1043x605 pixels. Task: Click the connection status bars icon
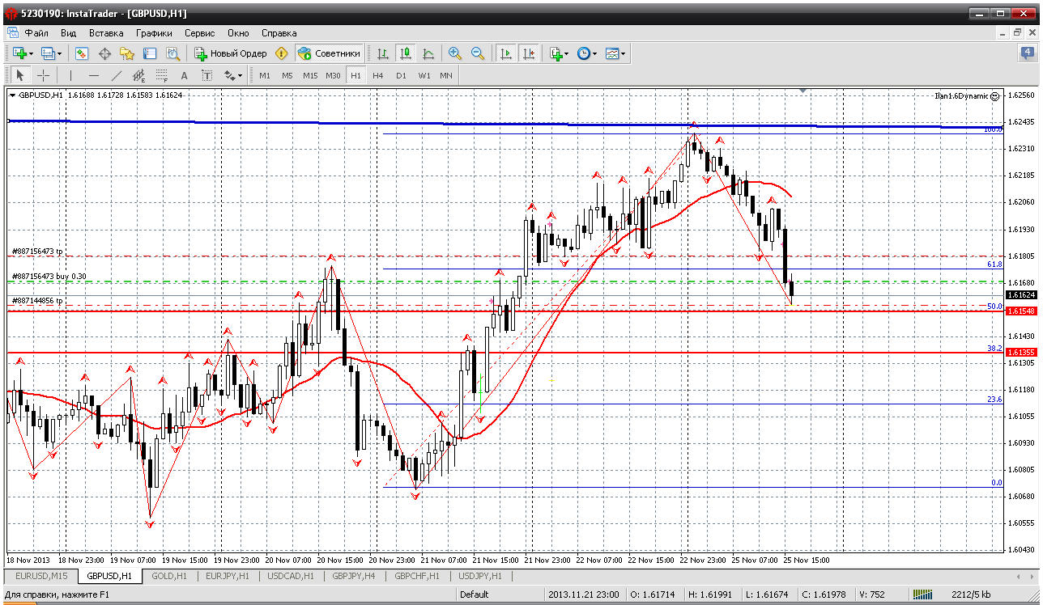coord(922,594)
